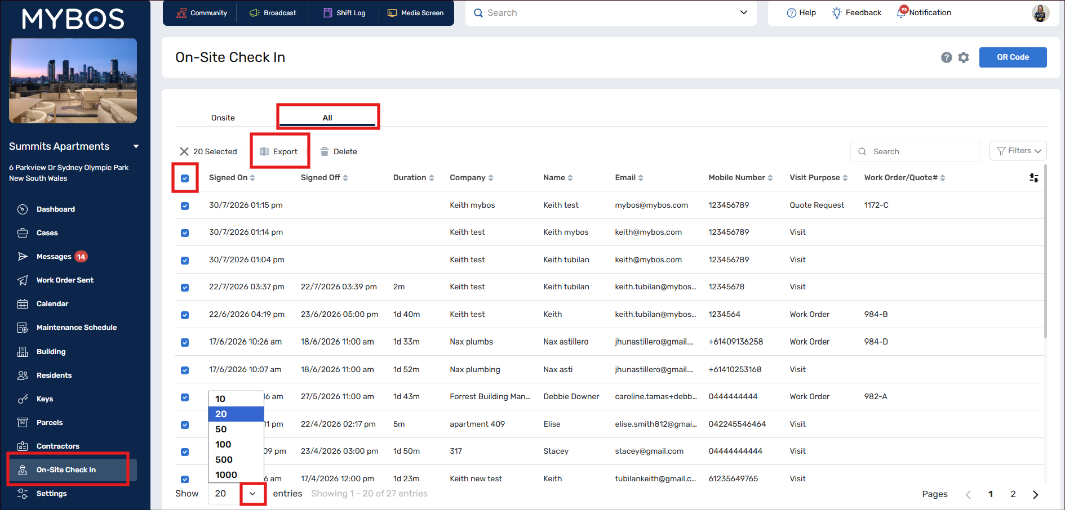Screen dimensions: 1065x510
Task: Click the top global Search field
Action: pos(611,13)
